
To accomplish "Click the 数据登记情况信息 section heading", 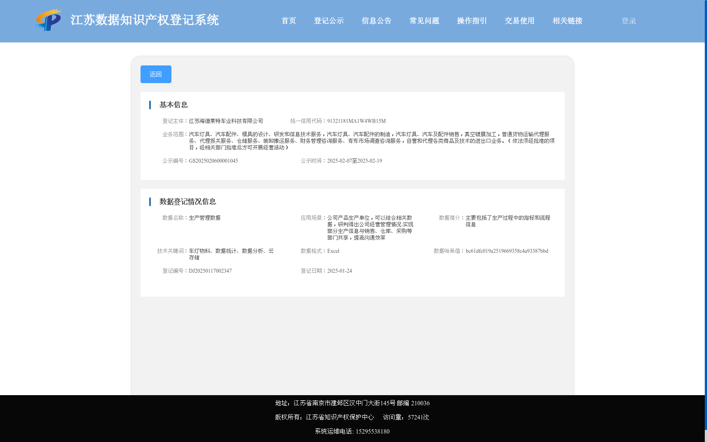I will (188, 202).
